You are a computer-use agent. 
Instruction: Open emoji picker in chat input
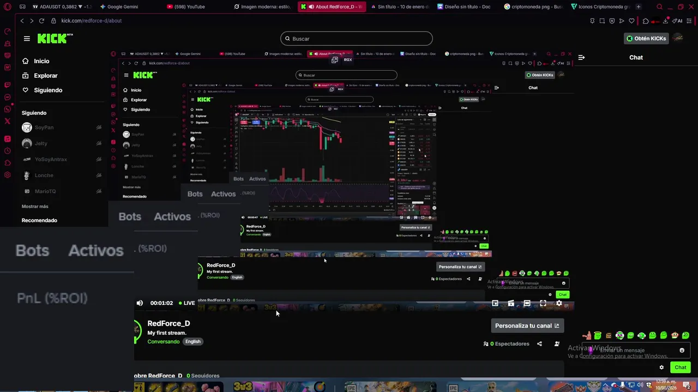[x=682, y=350]
